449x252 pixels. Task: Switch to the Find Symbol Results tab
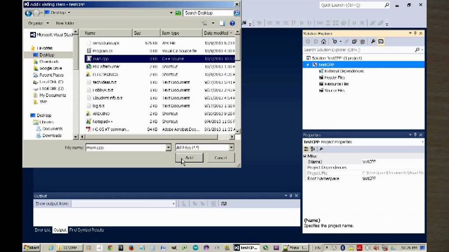tap(86, 230)
